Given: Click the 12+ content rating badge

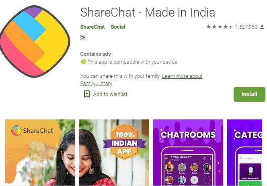Looking at the screenshot, I should 83,38.
